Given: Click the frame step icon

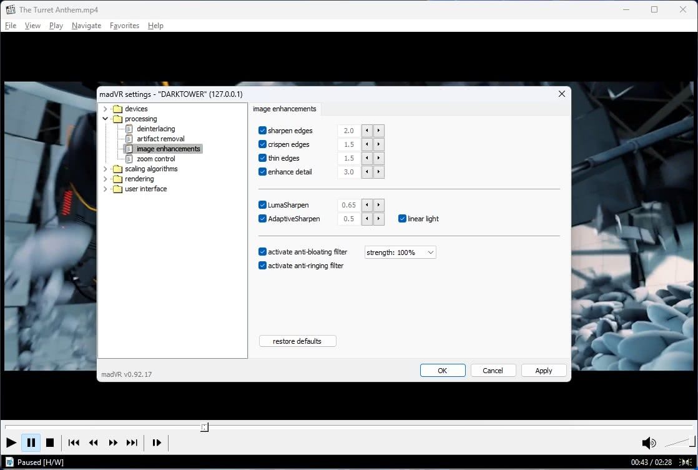Looking at the screenshot, I should (157, 442).
